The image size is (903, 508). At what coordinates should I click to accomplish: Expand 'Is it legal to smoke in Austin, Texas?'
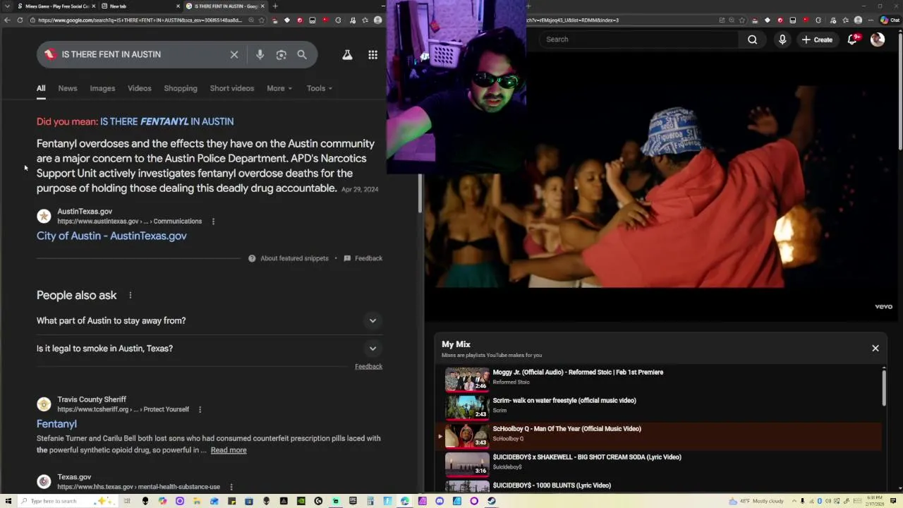click(x=210, y=349)
